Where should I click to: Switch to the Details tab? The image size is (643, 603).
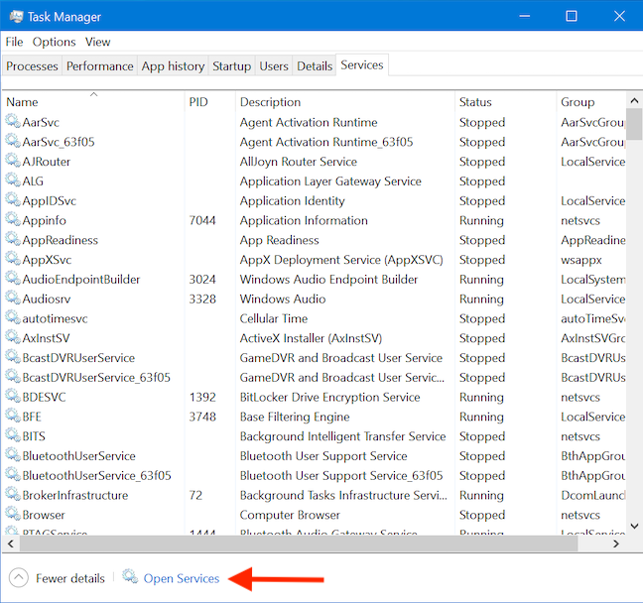tap(315, 66)
